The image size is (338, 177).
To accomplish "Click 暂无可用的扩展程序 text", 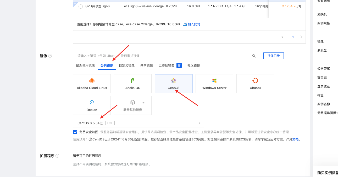I will [87, 156].
